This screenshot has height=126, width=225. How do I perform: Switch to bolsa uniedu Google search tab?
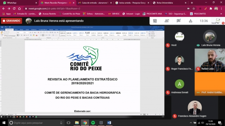pos(132,3)
